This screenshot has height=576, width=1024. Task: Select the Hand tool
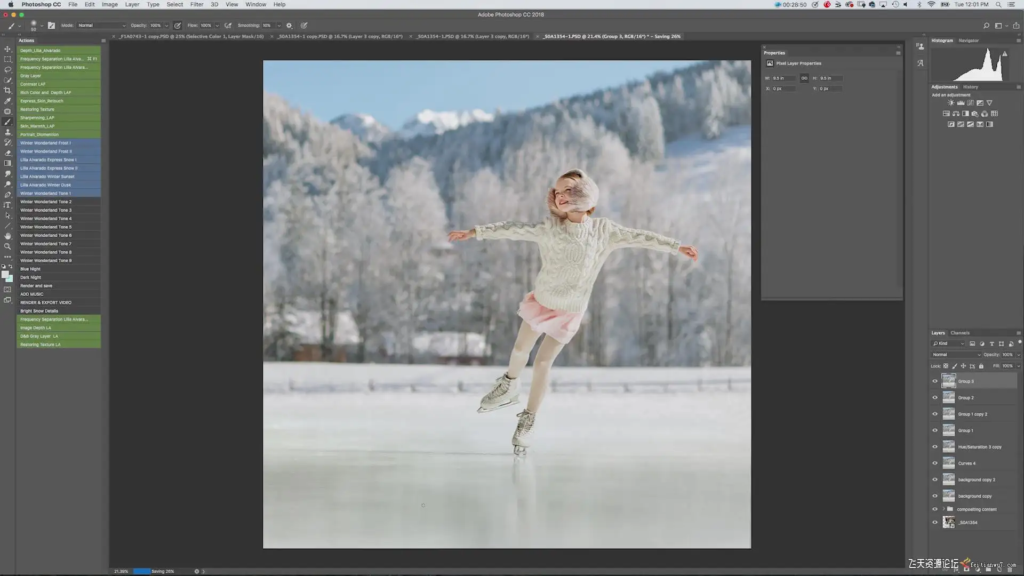[x=7, y=236]
